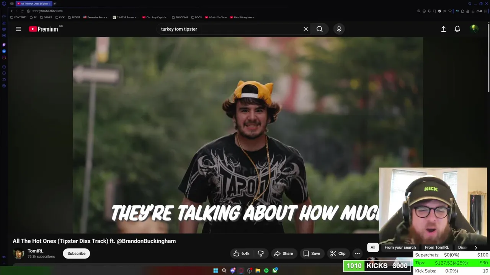Viewport: 490px width, 275px height.
Task: Dislike the video
Action: pyautogui.click(x=261, y=254)
